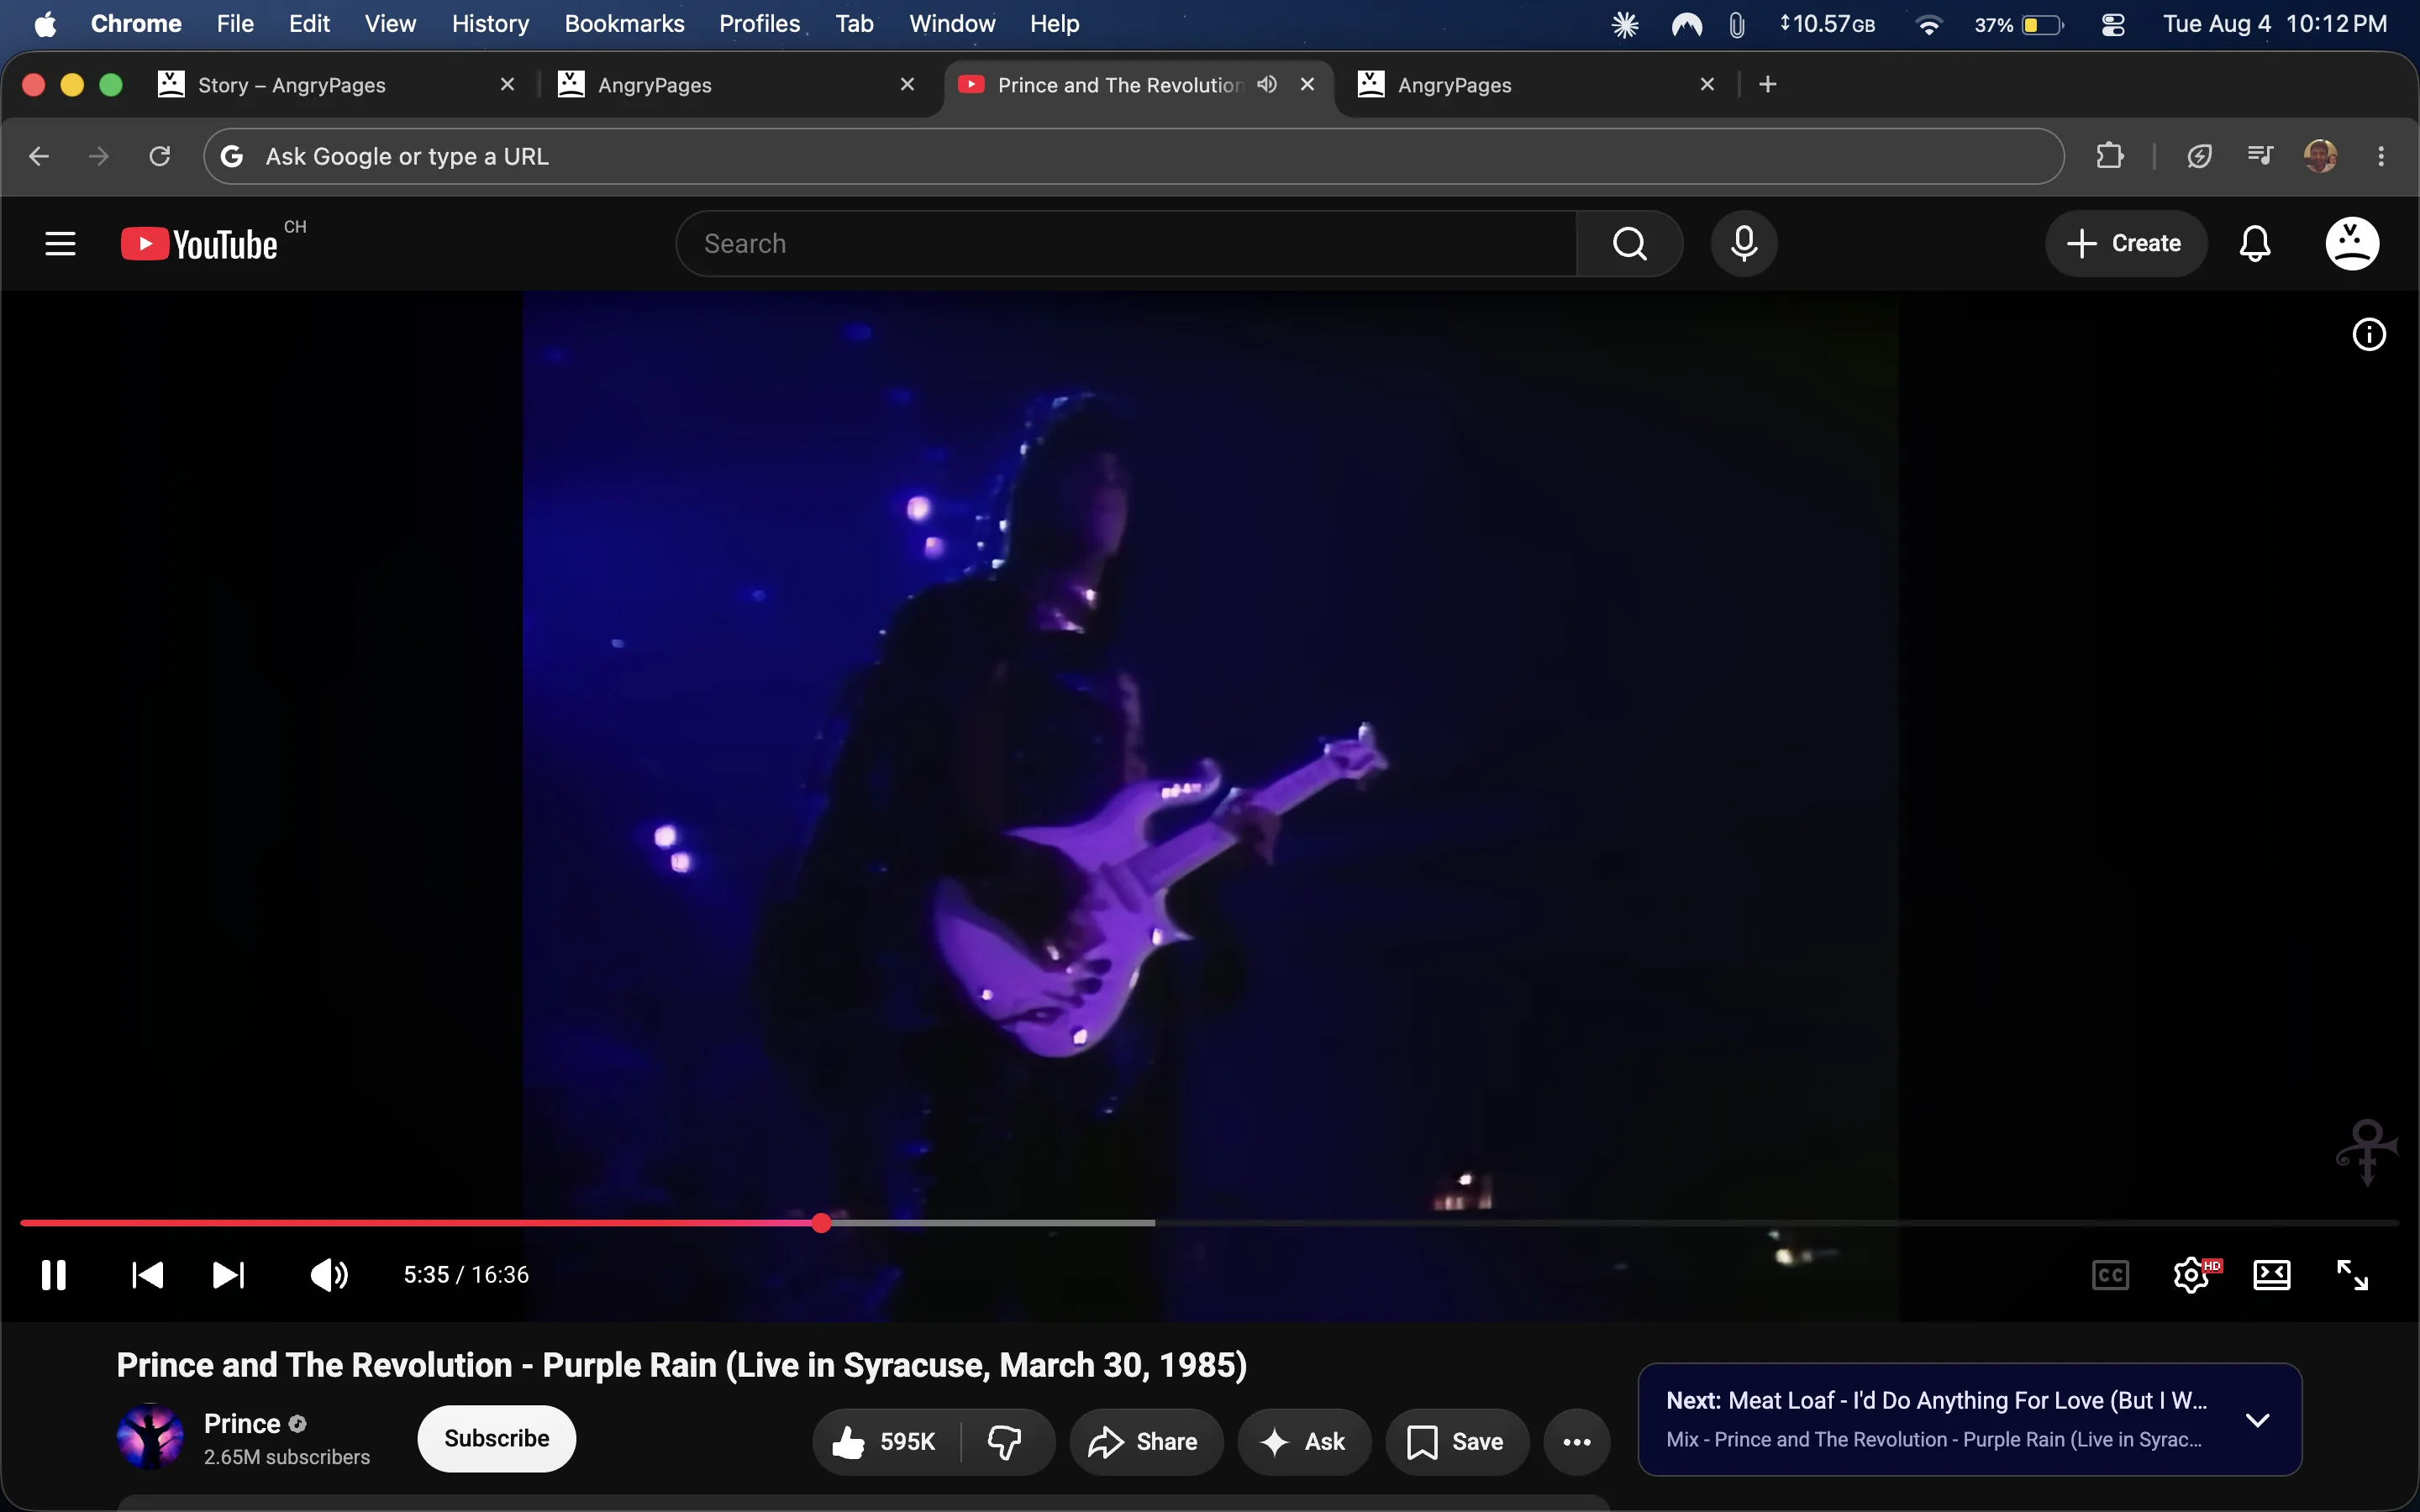Subscribe to the Prince channel
2420x1512 pixels.
496,1438
